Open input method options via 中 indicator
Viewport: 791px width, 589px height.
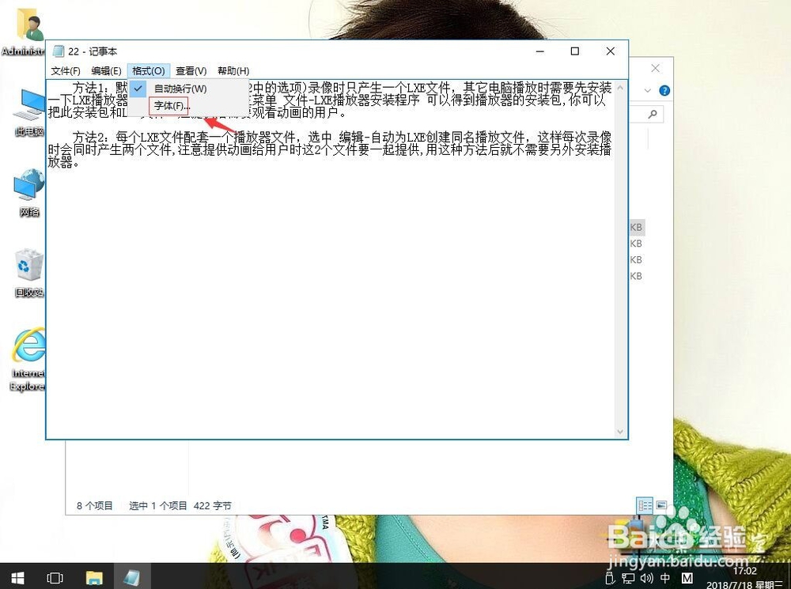pos(664,578)
